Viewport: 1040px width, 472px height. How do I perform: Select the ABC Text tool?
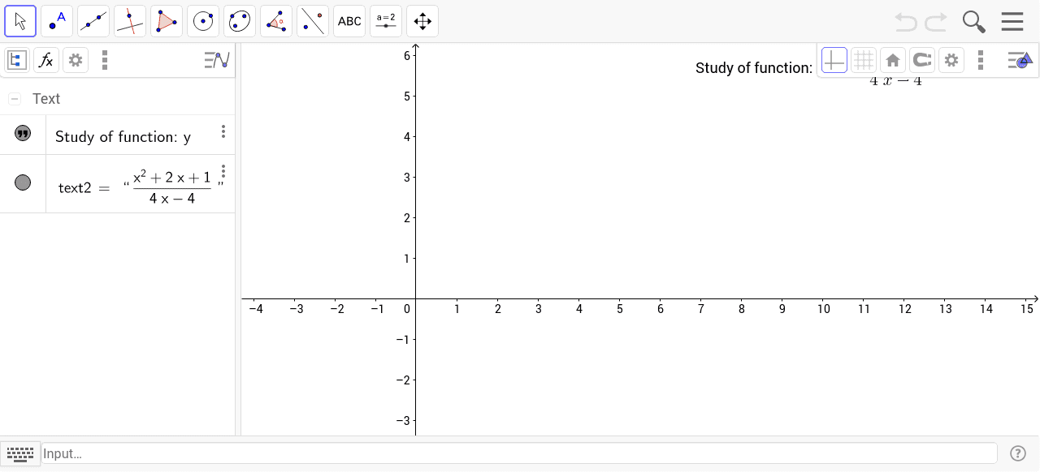pos(349,21)
